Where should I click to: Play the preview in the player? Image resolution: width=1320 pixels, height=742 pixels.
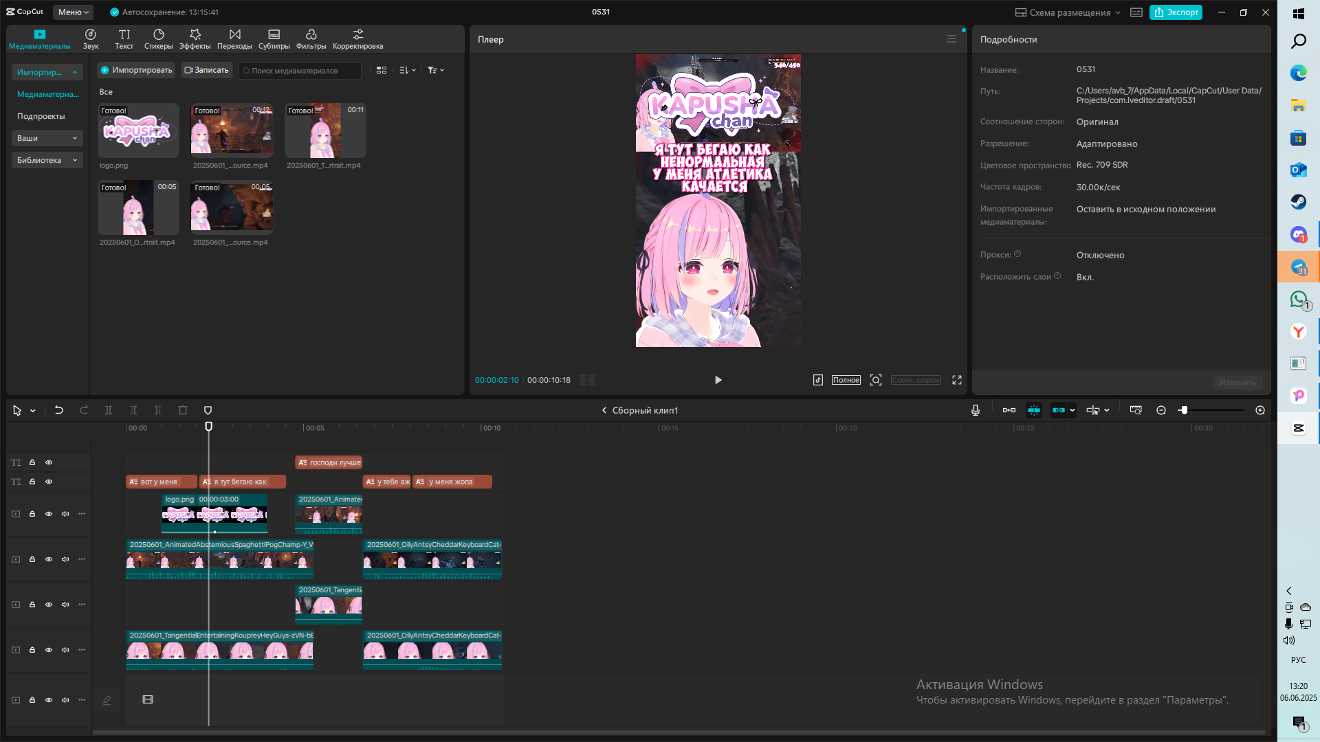tap(718, 380)
